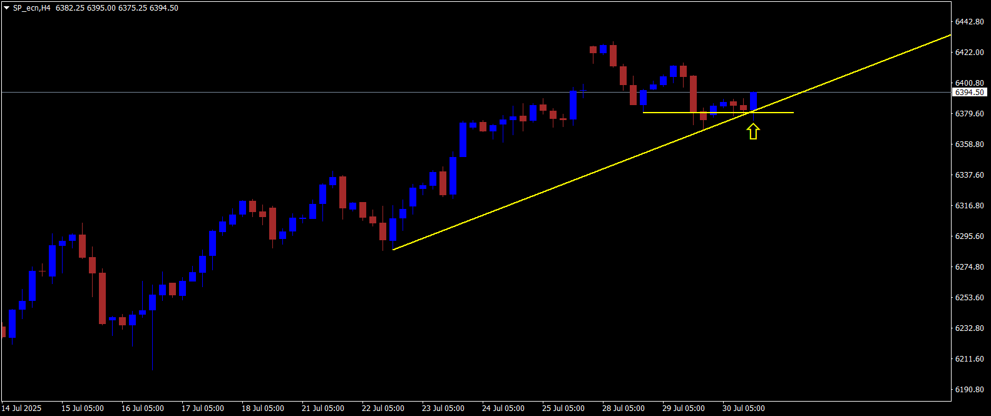Click the 6295.60 price axis label
The height and width of the screenshot is (416, 991).
tap(969, 236)
